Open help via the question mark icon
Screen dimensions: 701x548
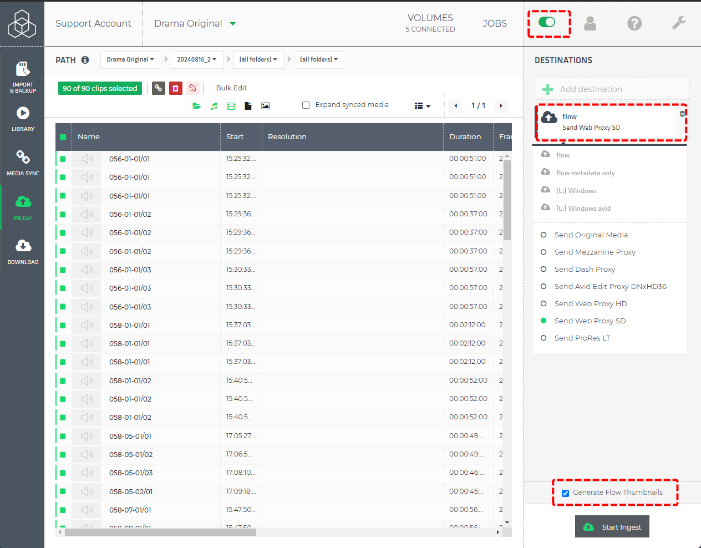pyautogui.click(x=634, y=23)
